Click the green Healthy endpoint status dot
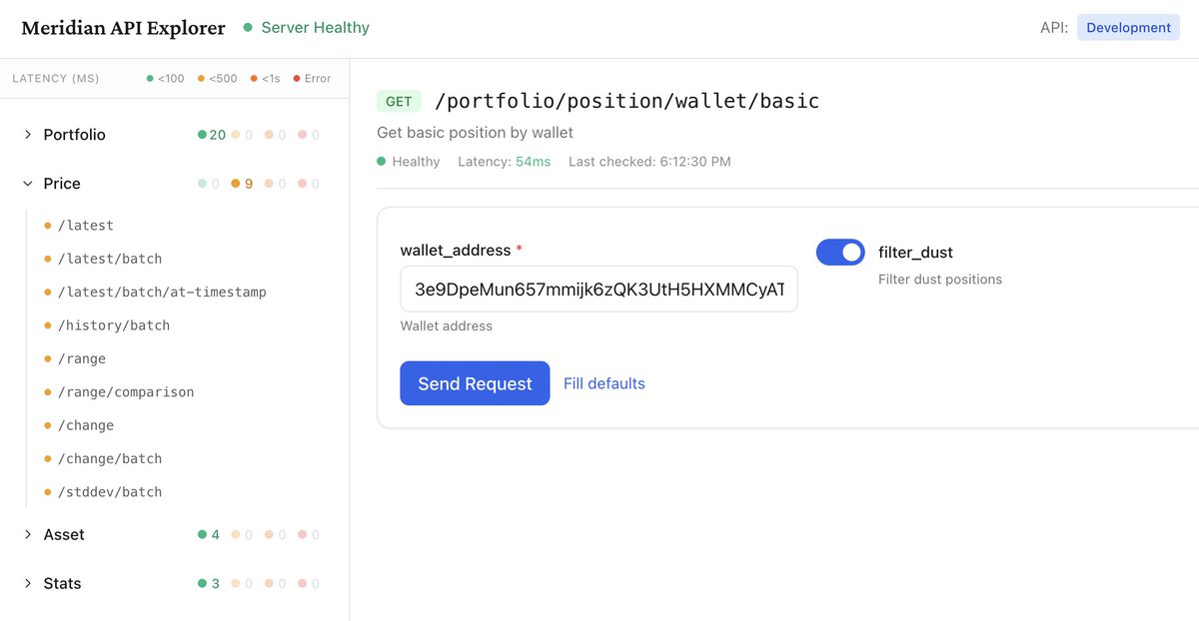 click(382, 162)
